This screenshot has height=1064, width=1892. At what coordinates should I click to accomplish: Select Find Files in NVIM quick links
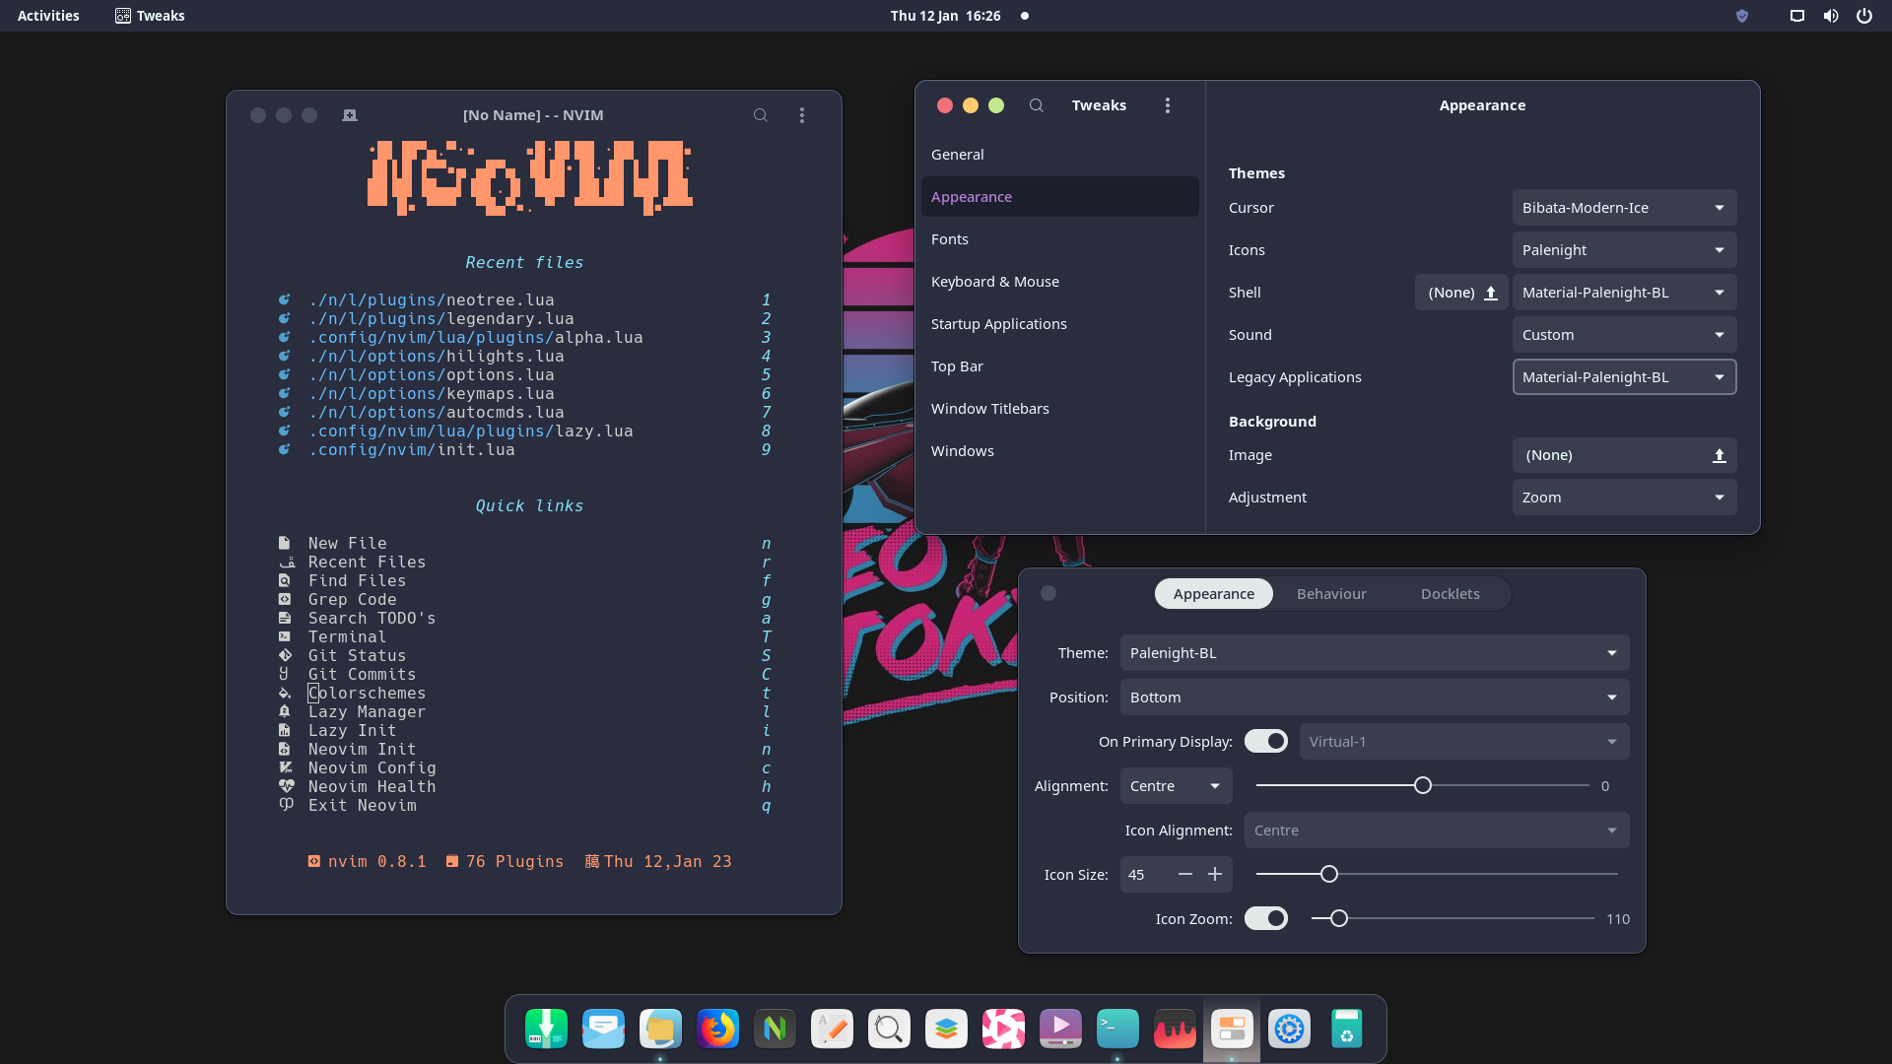(x=526, y=581)
